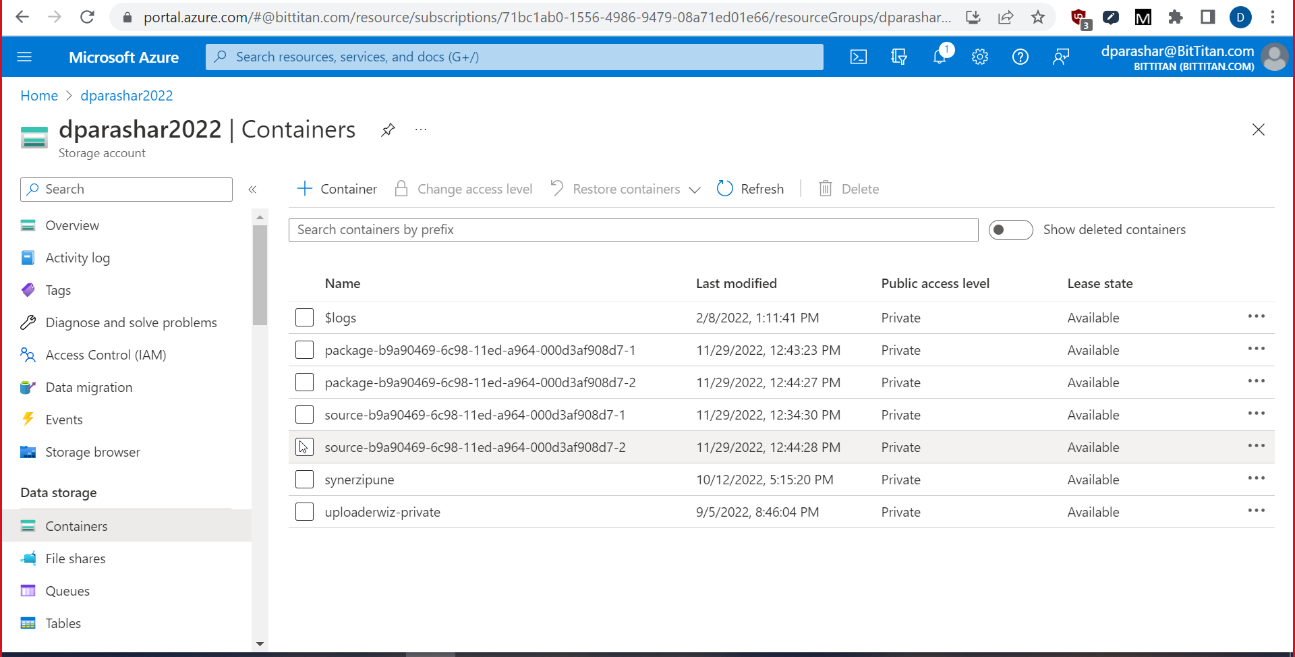Screen dimensions: 1295x657
Task: Check package-b9a90469...-2 container
Action: tap(305, 382)
